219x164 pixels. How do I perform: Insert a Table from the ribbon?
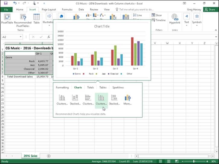pos(37,19)
